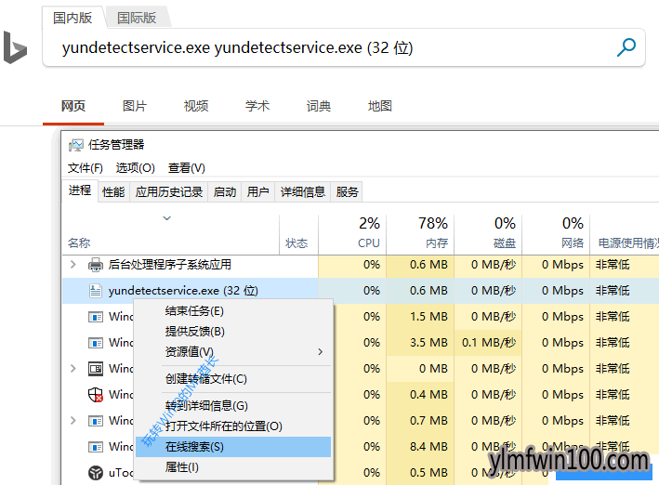659x485 pixels.
Task: Select the 国际版 search tab
Action: point(137,18)
